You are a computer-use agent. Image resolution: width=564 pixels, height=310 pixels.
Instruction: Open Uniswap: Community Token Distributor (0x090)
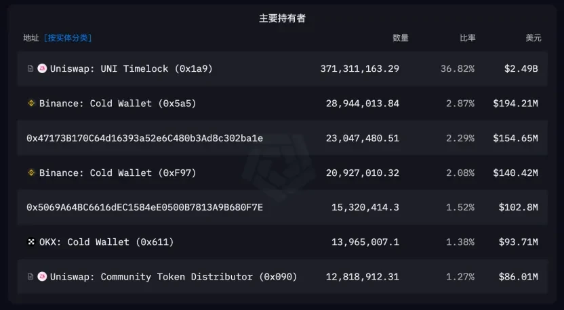pos(173,276)
